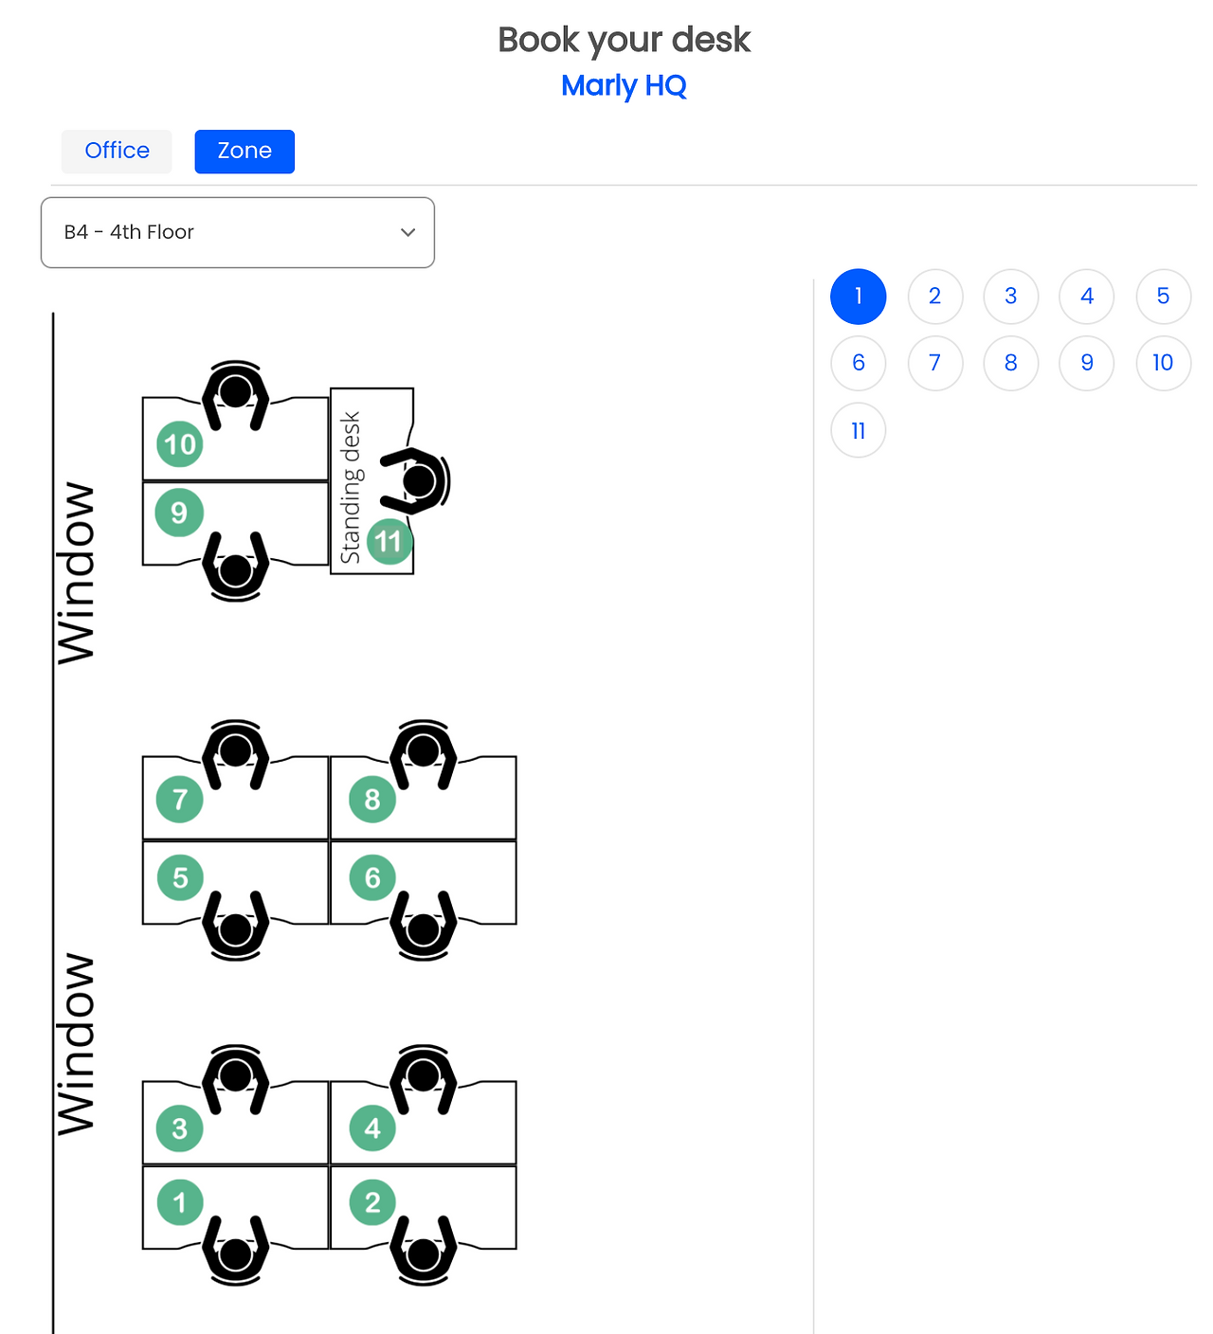This screenshot has height=1334, width=1213.
Task: Select green desk marker 5 on floor plan
Action: [x=179, y=878]
